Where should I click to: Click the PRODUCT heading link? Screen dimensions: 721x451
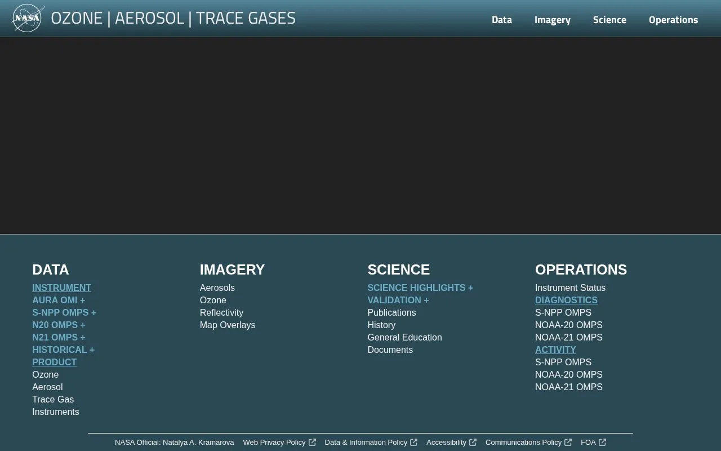[54, 362]
